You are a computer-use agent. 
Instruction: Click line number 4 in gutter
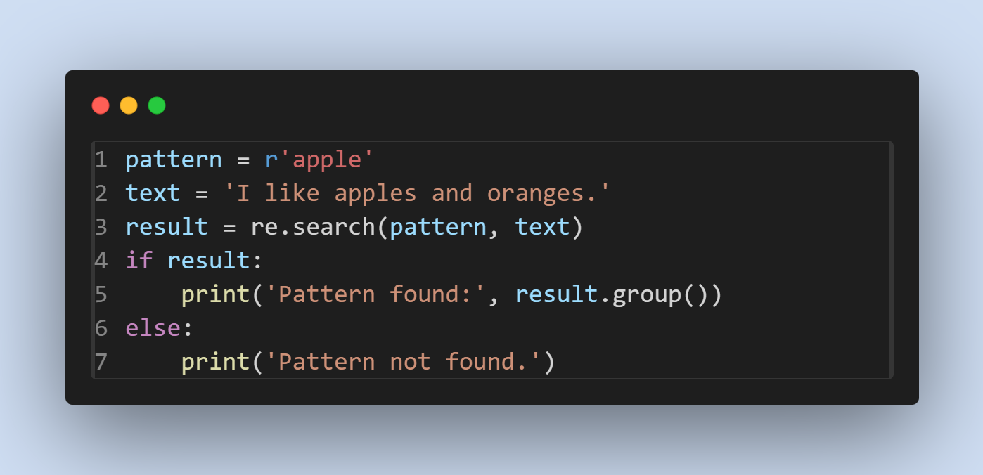[101, 261]
